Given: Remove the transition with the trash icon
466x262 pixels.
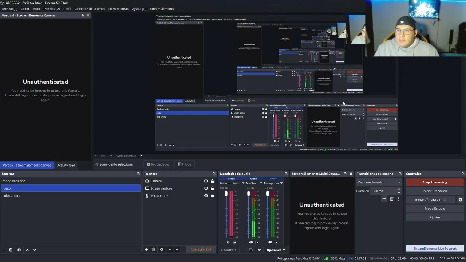Looking at the screenshot, I should (x=392, y=199).
